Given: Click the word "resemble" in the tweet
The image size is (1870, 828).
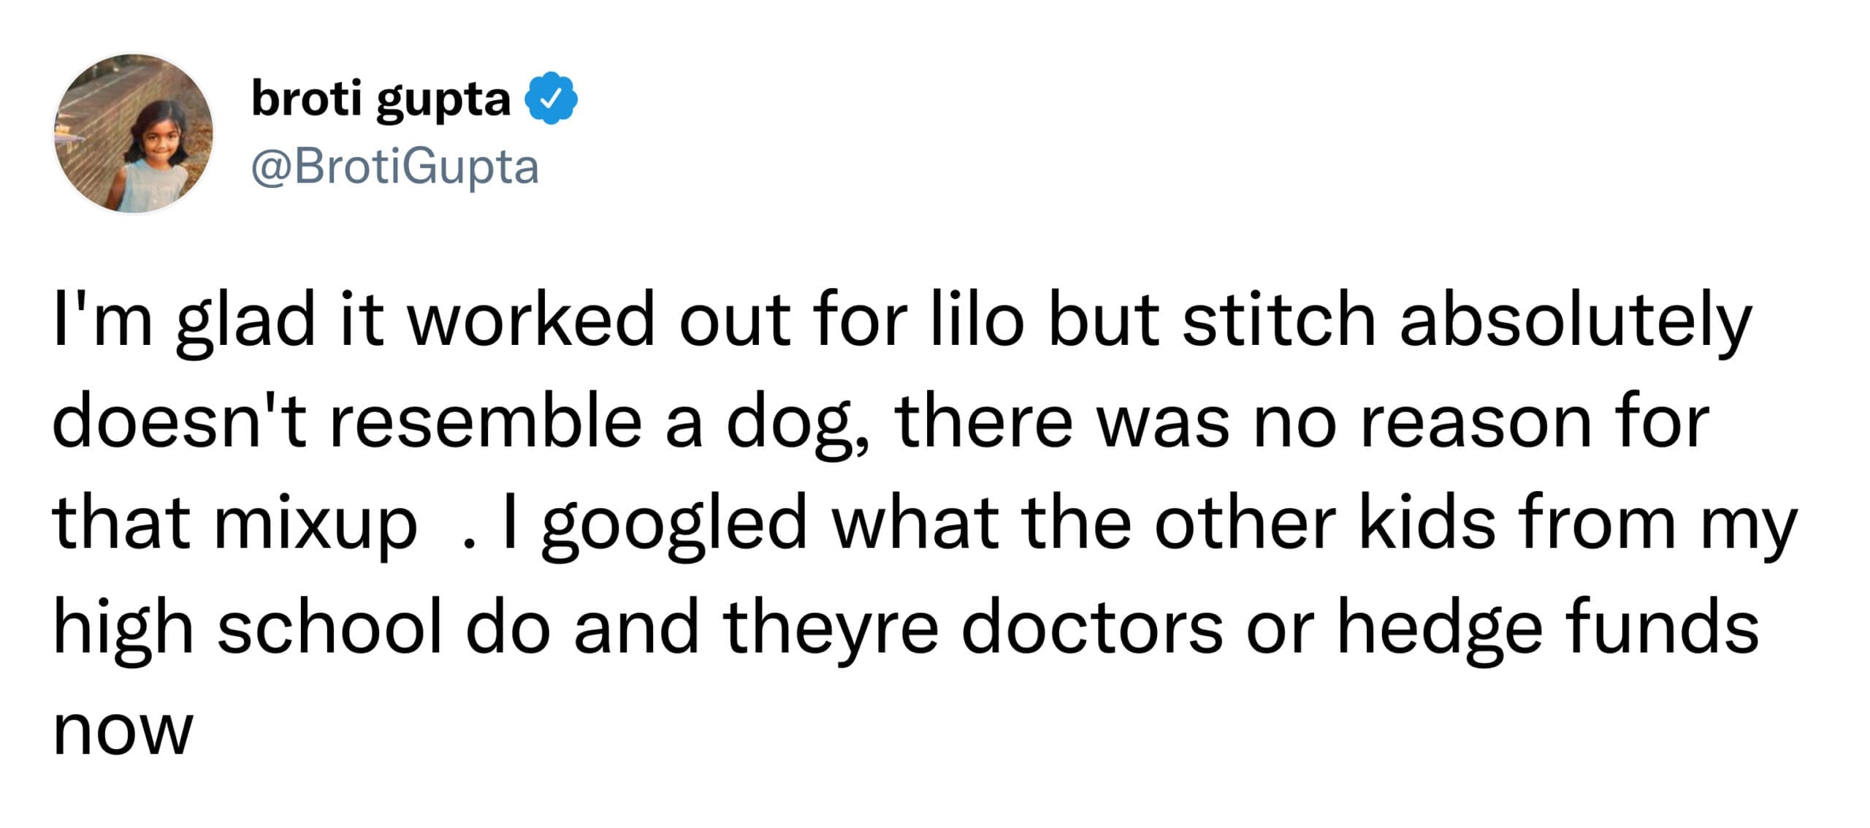Looking at the screenshot, I should (485, 422).
